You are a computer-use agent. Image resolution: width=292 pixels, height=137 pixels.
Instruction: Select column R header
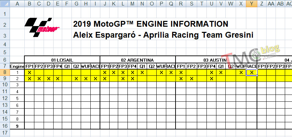coord(181,3)
